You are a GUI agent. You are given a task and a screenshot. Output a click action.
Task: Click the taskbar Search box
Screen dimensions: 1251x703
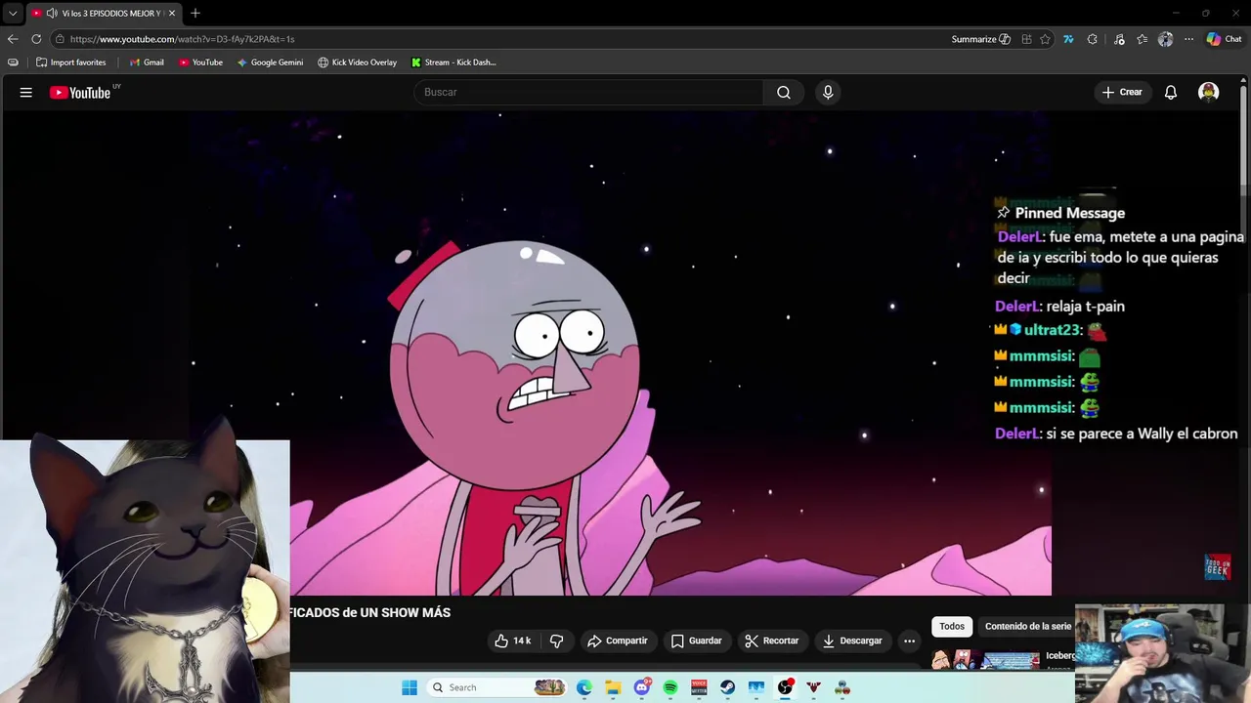tap(498, 687)
